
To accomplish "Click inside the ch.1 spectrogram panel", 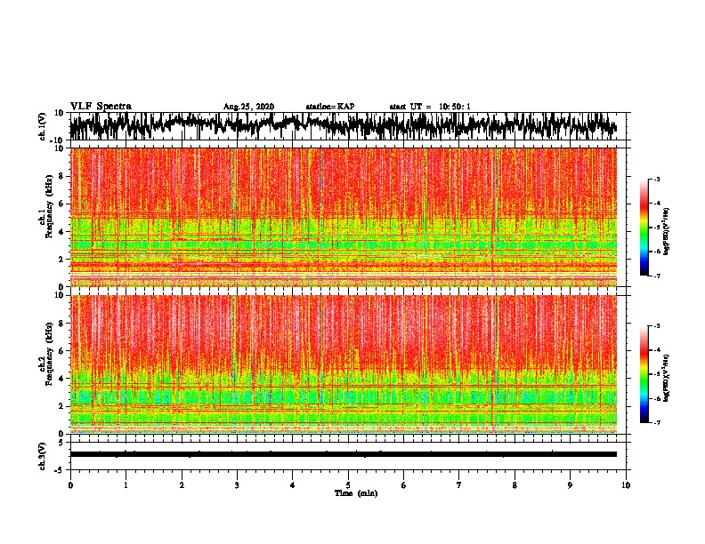I will 343,217.
